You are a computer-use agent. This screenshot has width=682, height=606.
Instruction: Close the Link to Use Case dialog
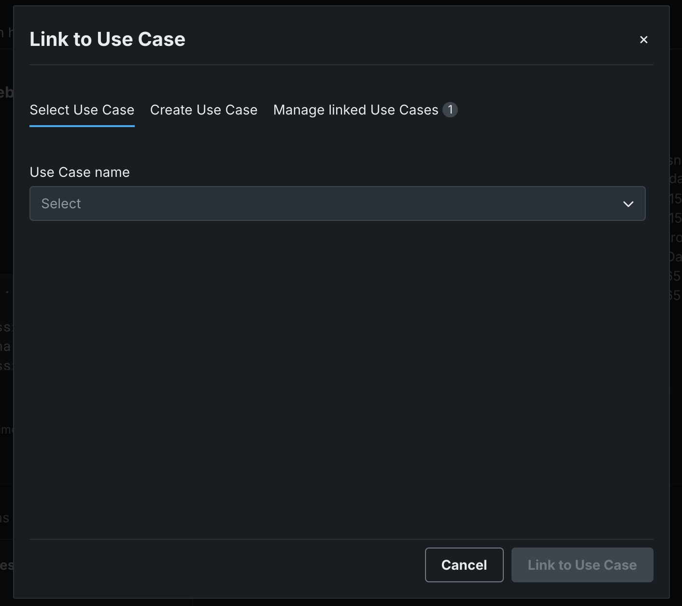(643, 40)
